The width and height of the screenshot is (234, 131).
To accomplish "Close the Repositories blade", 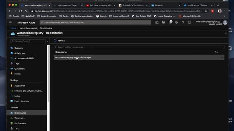I will click(226, 33).
